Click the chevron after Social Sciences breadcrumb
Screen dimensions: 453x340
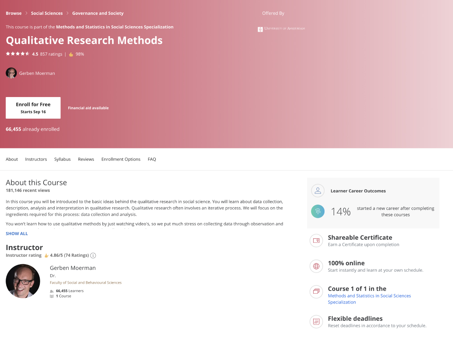pos(68,13)
